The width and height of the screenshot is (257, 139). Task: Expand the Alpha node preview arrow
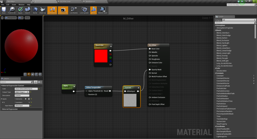coord(74,86)
